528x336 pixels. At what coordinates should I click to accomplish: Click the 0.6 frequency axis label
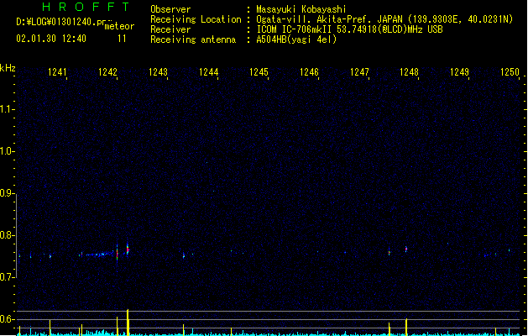click(x=7, y=319)
